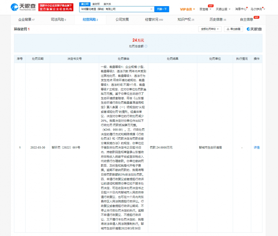Open the red official credit agency banner
Image resolution: width=278 pixels, height=236 pixels.
(x=56, y=7)
